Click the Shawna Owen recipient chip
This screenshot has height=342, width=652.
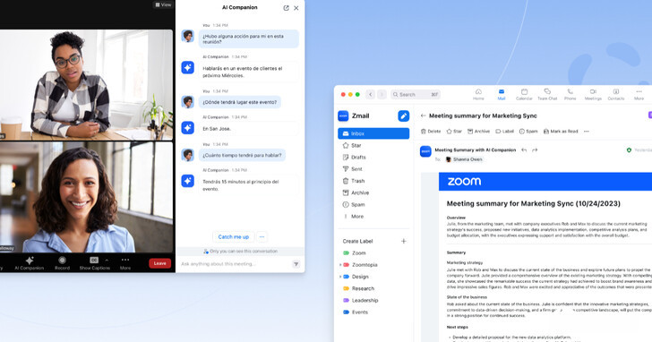coord(464,159)
